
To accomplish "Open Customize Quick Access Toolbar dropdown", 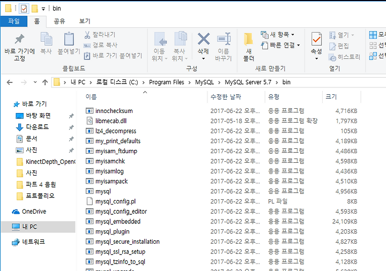I will [43, 9].
